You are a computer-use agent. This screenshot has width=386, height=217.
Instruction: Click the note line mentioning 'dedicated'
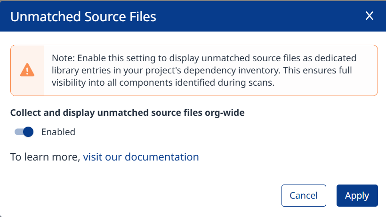point(204,58)
